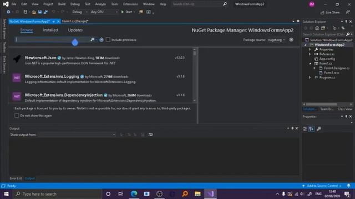Click the NuGet refresh icon

coord(102,40)
